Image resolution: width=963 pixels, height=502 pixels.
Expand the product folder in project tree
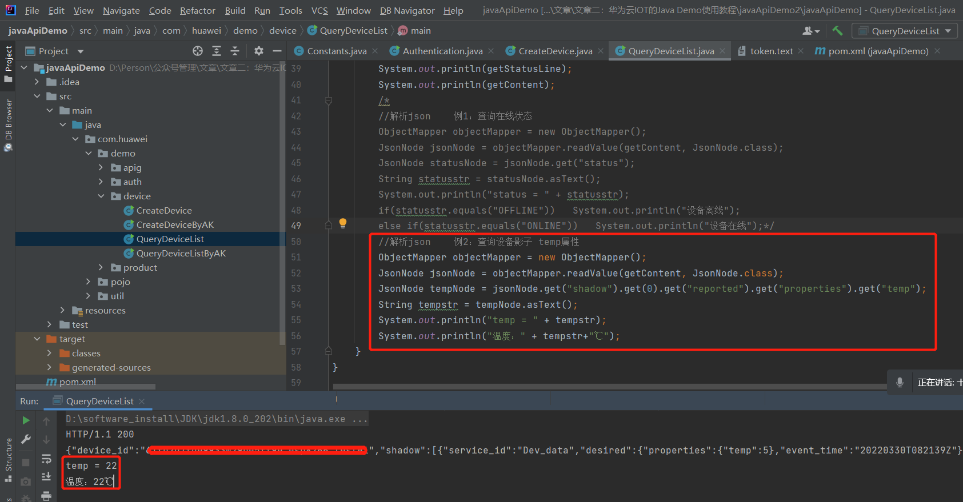tap(101, 267)
